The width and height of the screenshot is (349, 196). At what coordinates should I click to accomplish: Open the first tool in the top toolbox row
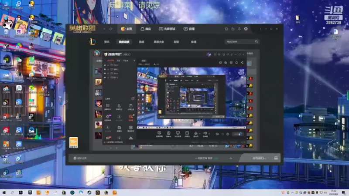107,107
